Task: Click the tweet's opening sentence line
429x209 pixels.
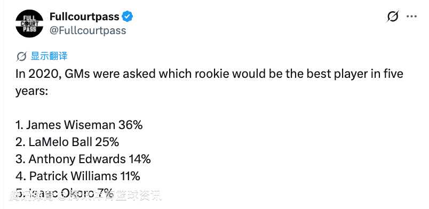Action: click(x=209, y=74)
